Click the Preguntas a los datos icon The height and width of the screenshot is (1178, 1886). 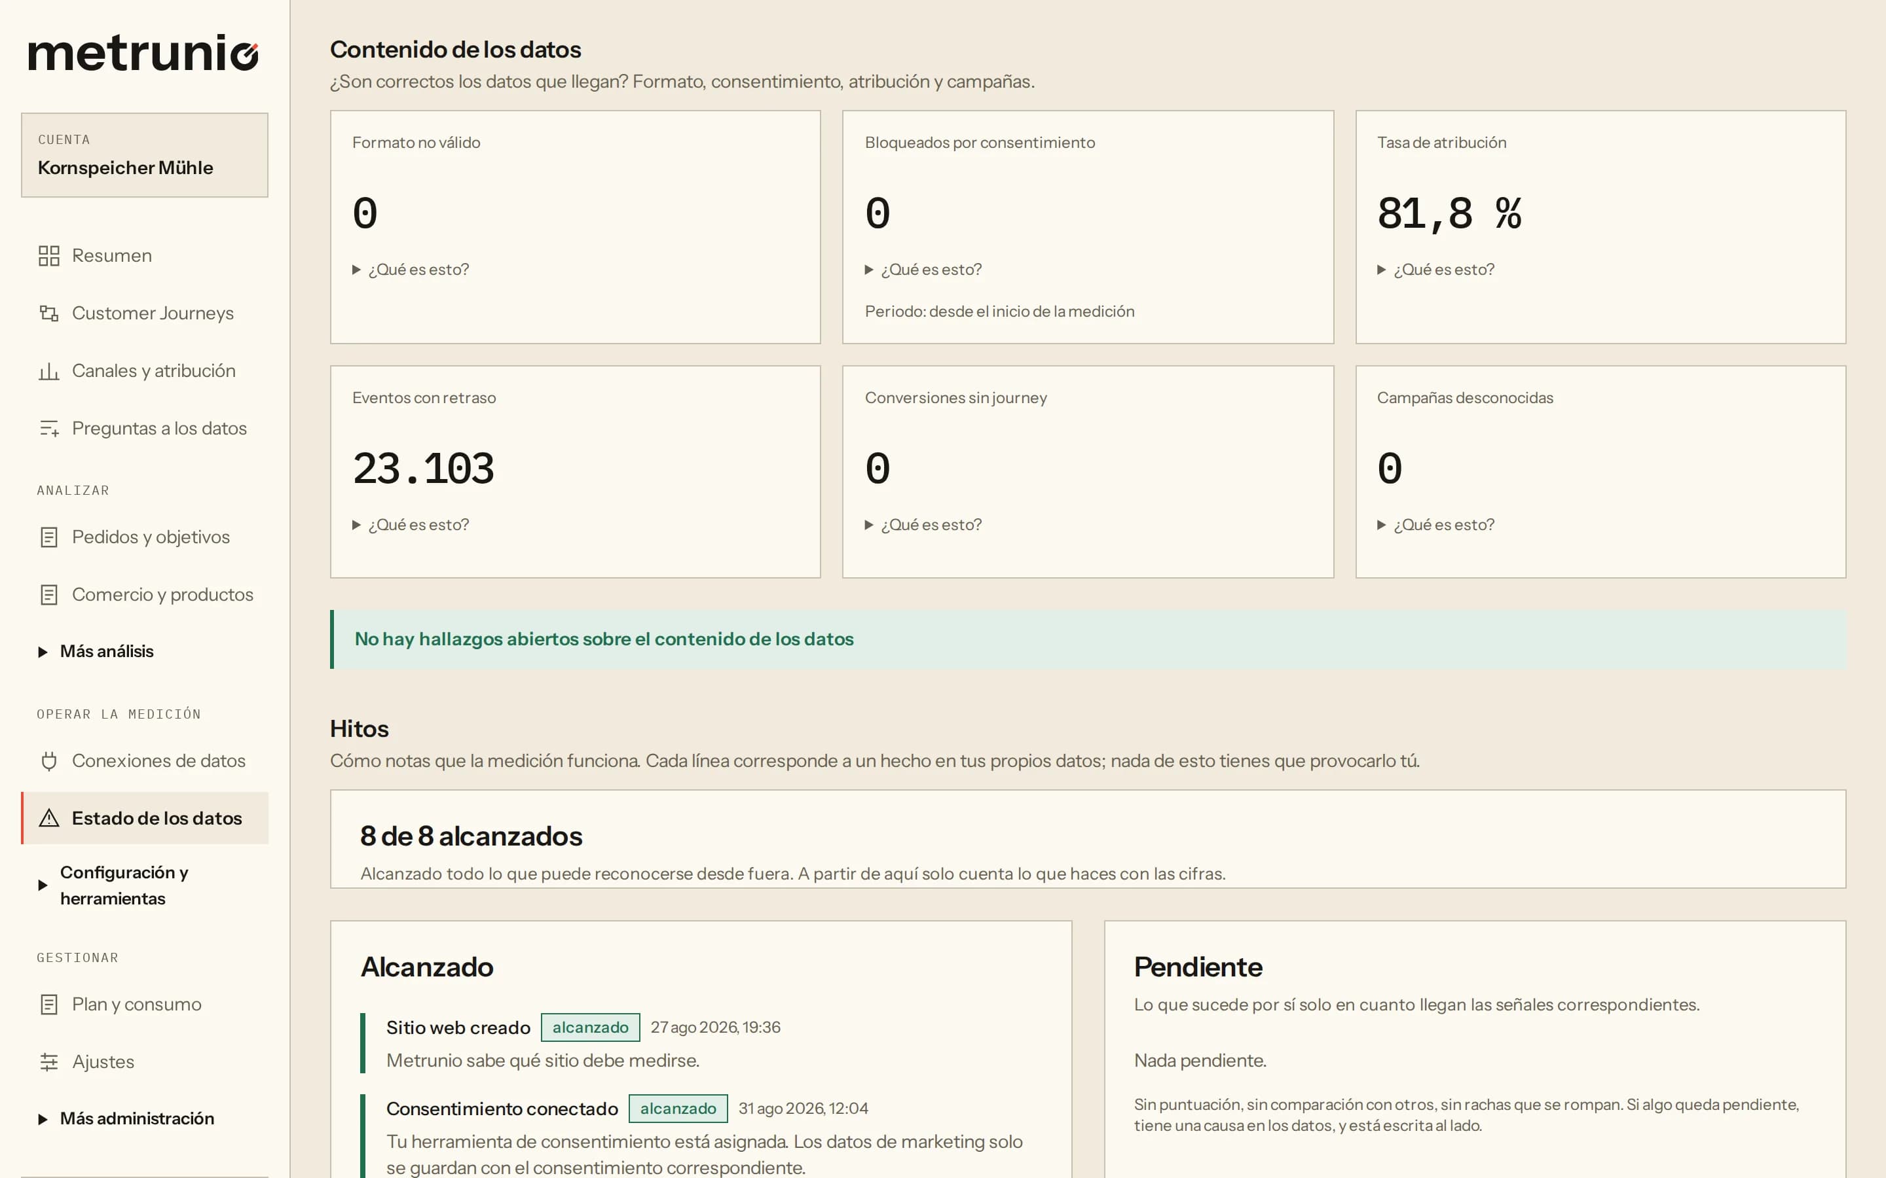[49, 429]
